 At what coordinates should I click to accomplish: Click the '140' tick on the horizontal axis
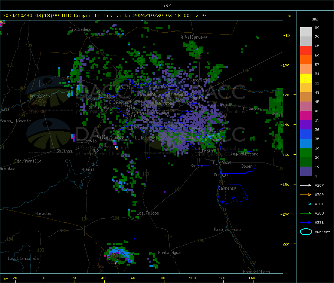(252, 278)
